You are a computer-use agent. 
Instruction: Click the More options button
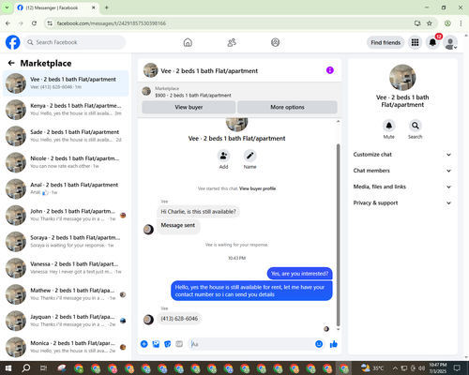click(x=287, y=107)
